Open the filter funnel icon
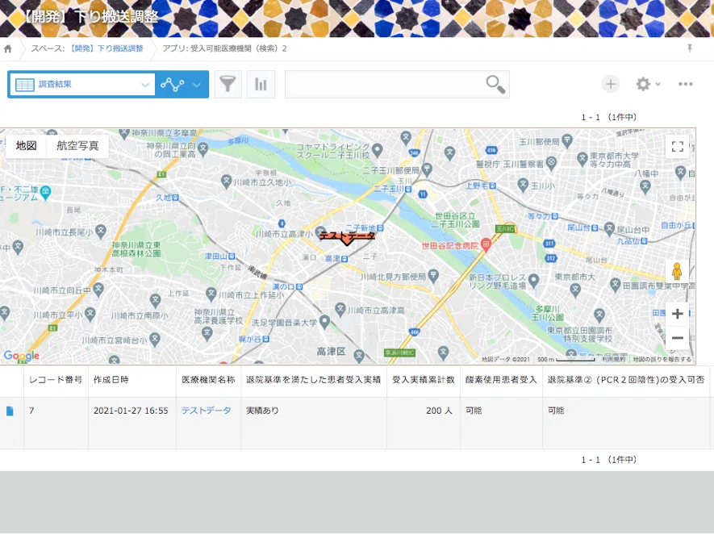 [228, 84]
